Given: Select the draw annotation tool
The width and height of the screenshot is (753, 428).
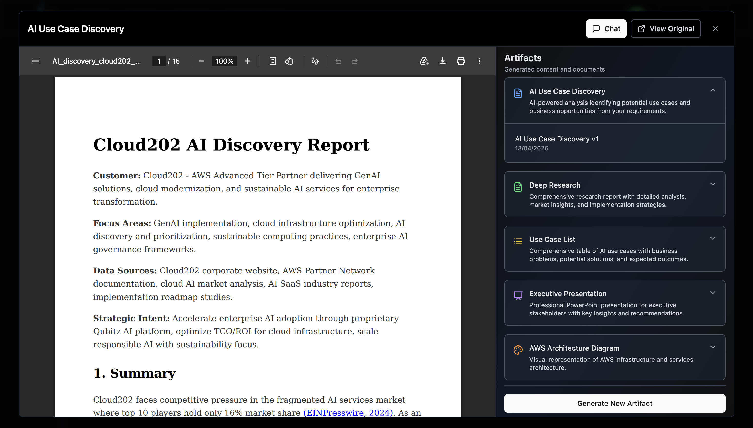Looking at the screenshot, I should tap(315, 61).
